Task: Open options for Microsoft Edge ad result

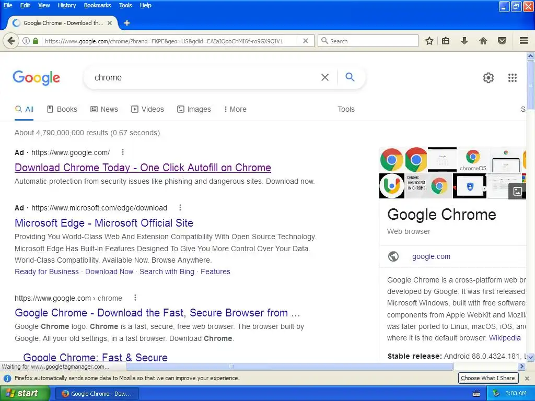Action: [x=180, y=207]
